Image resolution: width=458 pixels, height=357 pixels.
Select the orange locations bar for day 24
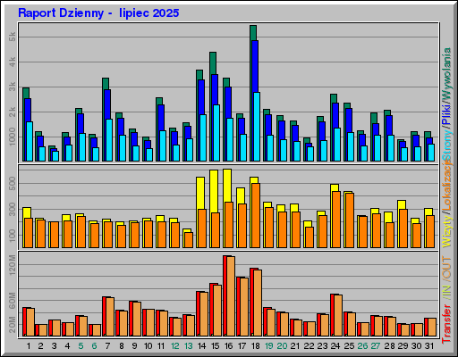point(336,220)
